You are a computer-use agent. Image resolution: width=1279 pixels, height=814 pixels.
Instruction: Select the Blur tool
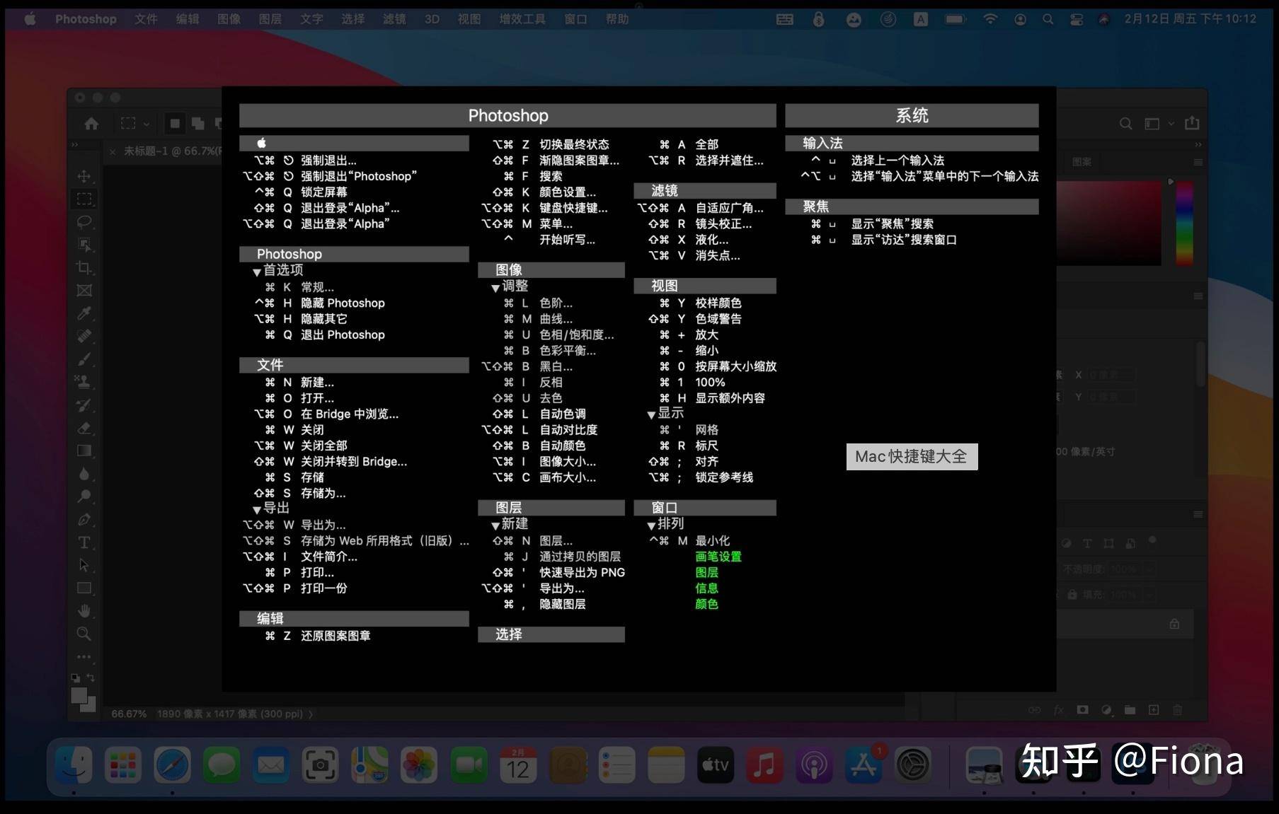84,474
